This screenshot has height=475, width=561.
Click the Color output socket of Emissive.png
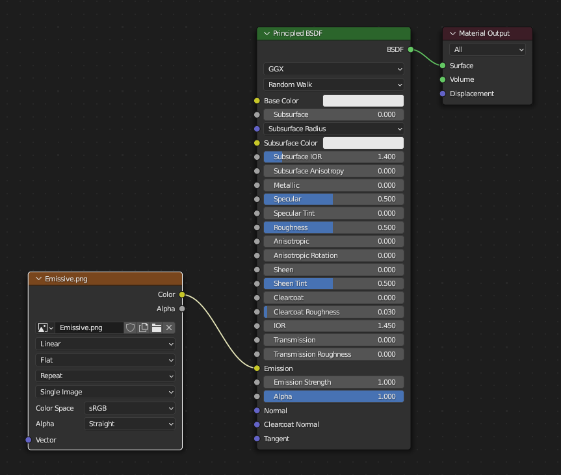coord(182,295)
